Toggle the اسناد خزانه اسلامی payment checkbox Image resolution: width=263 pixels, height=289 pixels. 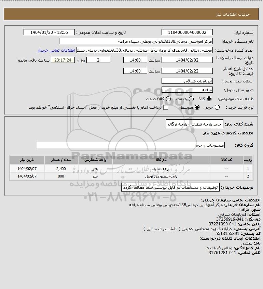point(166,107)
